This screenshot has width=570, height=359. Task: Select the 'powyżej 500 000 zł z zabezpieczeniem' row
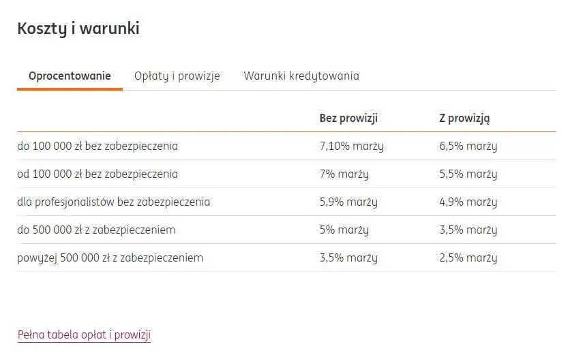coord(110,257)
